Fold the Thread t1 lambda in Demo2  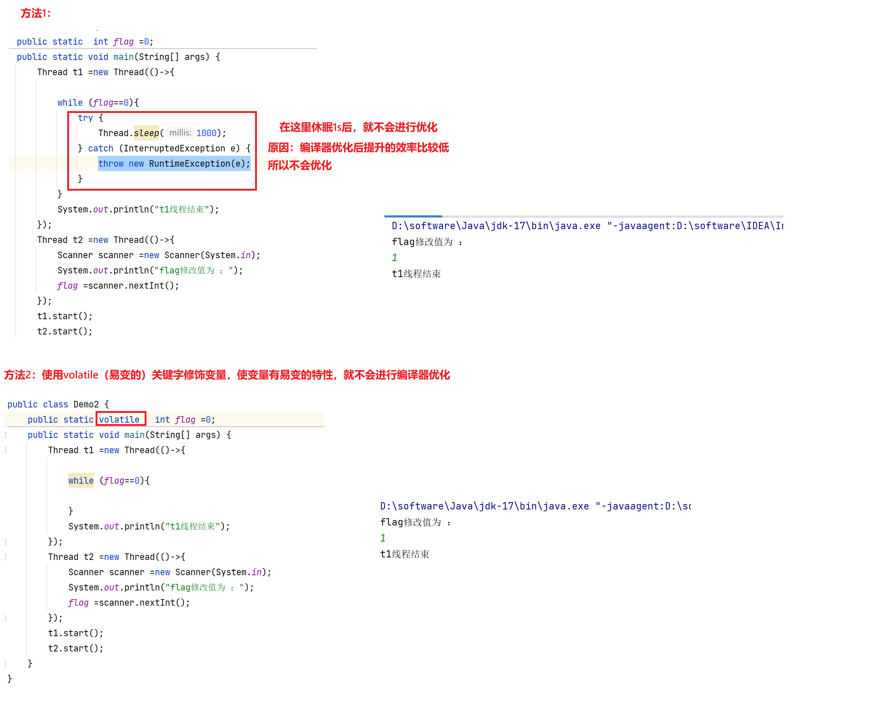tap(5, 450)
